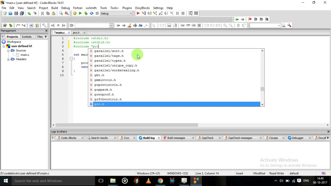Open main.c in the project tree
The width and height of the screenshot is (331, 186).
click(25, 55)
